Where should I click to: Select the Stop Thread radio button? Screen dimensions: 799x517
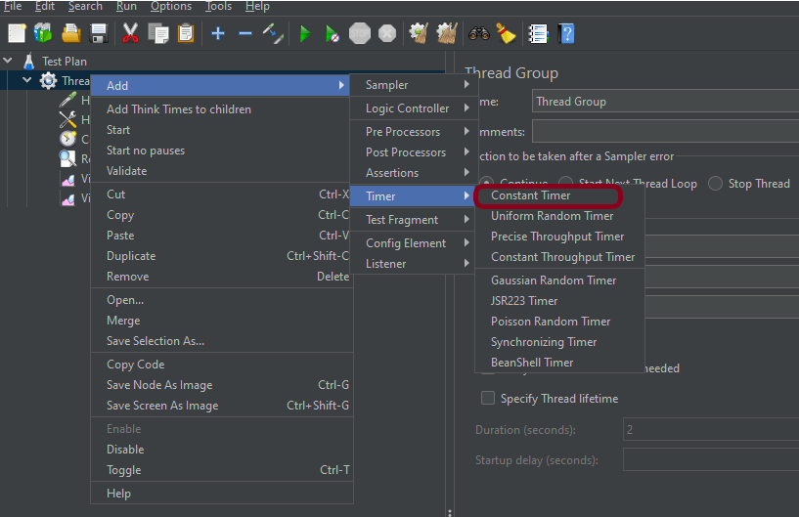click(x=716, y=183)
